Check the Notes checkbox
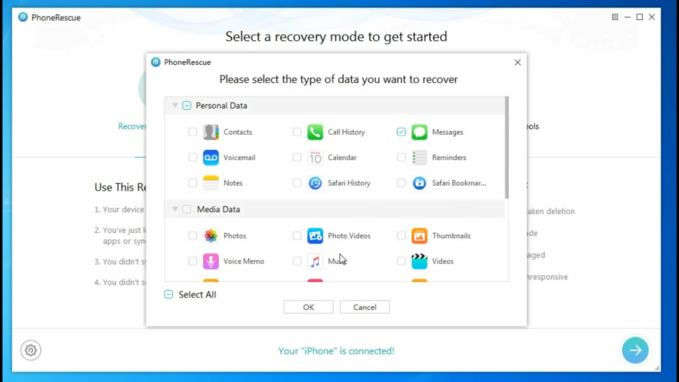This screenshot has width=679, height=382. point(193,183)
